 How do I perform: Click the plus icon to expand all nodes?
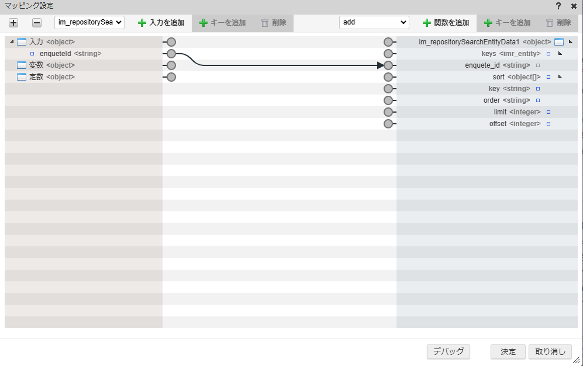(13, 23)
